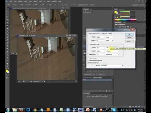Open Resolution pixels/inch dropdown

112,54
